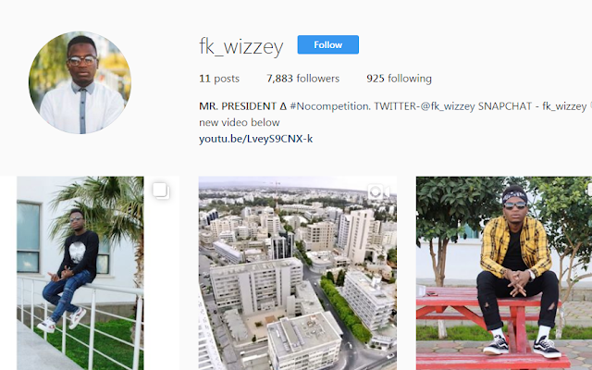
Task: Click the SNAPCHAT - fk_wizzey bio text
Action: tap(532, 106)
